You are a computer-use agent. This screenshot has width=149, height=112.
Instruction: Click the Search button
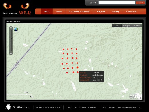click(x=140, y=3)
